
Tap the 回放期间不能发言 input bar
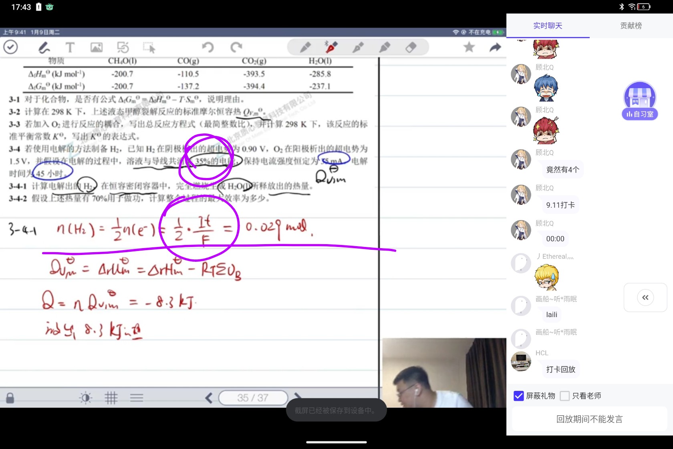click(590, 419)
